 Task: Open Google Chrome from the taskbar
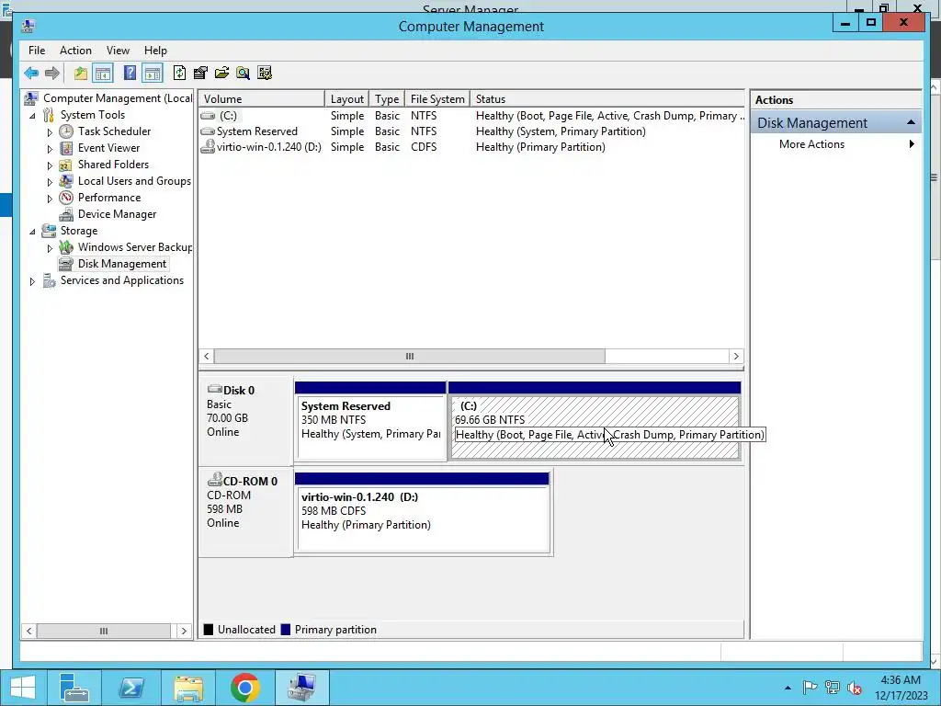pos(244,688)
